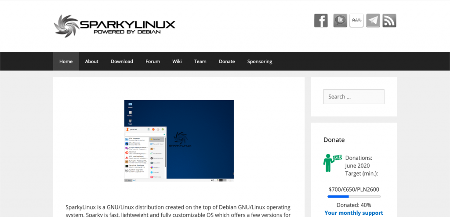450x217 pixels.
Task: Open the Telegram social icon
Action: pyautogui.click(x=373, y=21)
